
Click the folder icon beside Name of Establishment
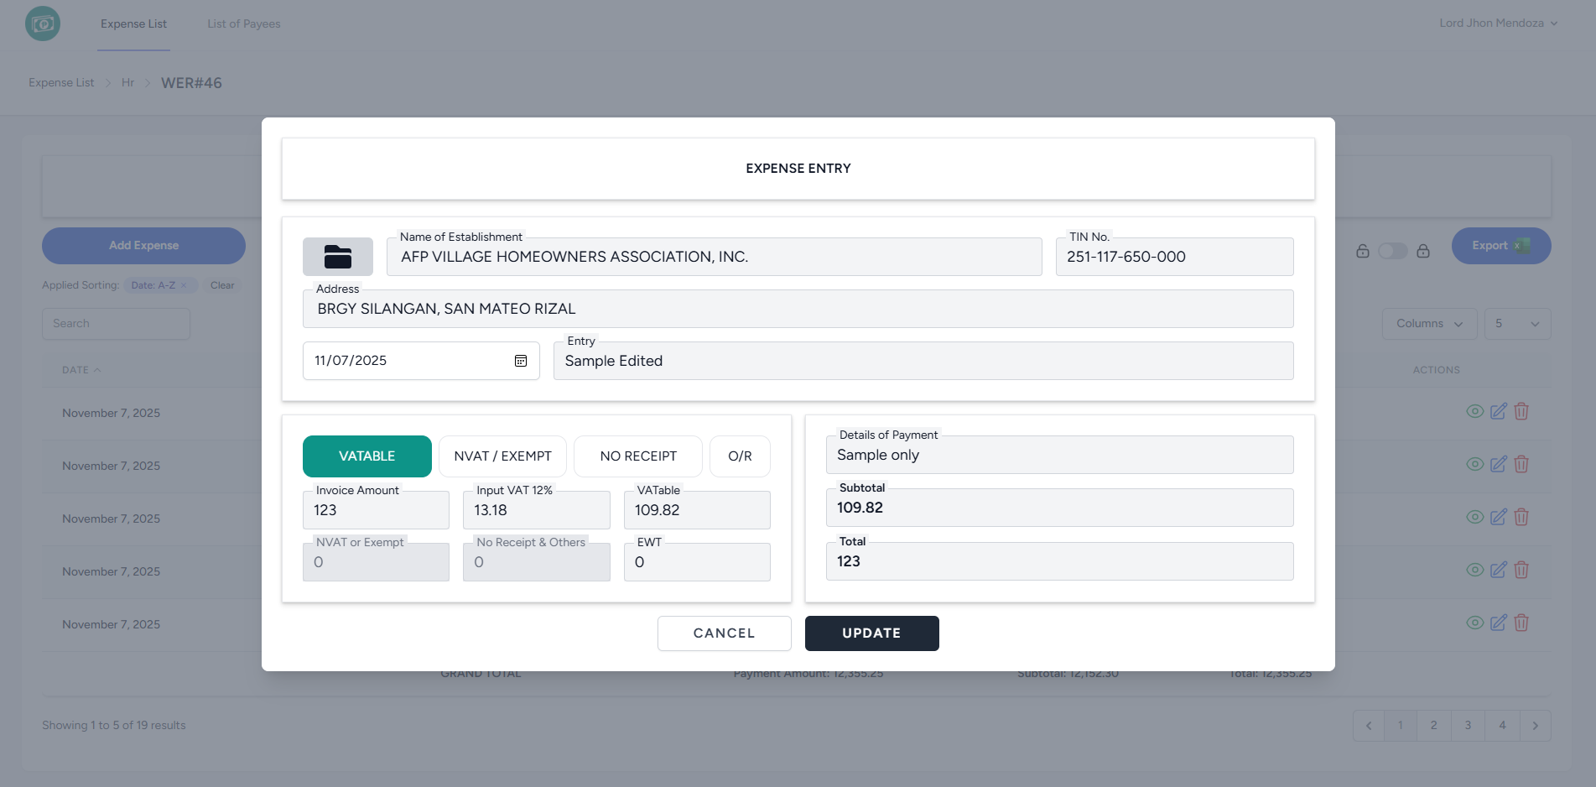[x=338, y=257]
